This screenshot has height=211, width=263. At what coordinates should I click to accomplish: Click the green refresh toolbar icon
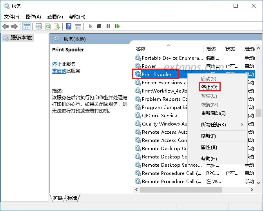(48, 26)
